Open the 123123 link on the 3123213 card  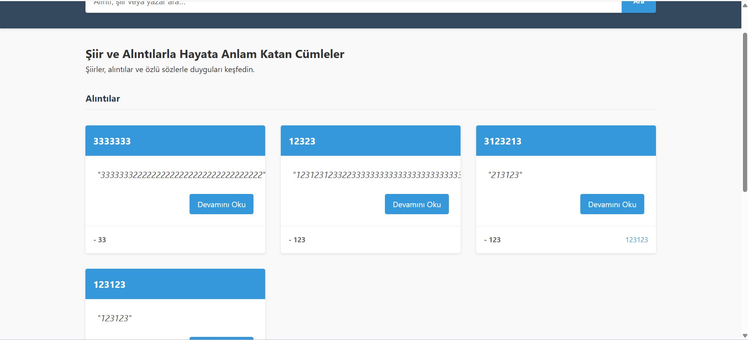click(x=637, y=240)
